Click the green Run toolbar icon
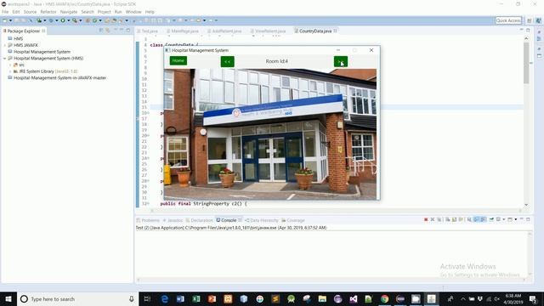Image resolution: width=544 pixels, height=306 pixels. point(63,20)
